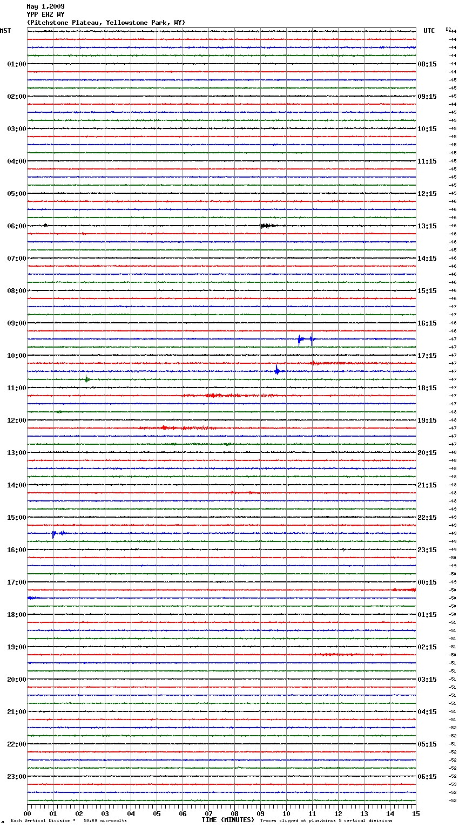459x828 pixels.
Task: Click the Pitchstone Plateau, Yellowstone Park location line
Action: tap(106, 23)
